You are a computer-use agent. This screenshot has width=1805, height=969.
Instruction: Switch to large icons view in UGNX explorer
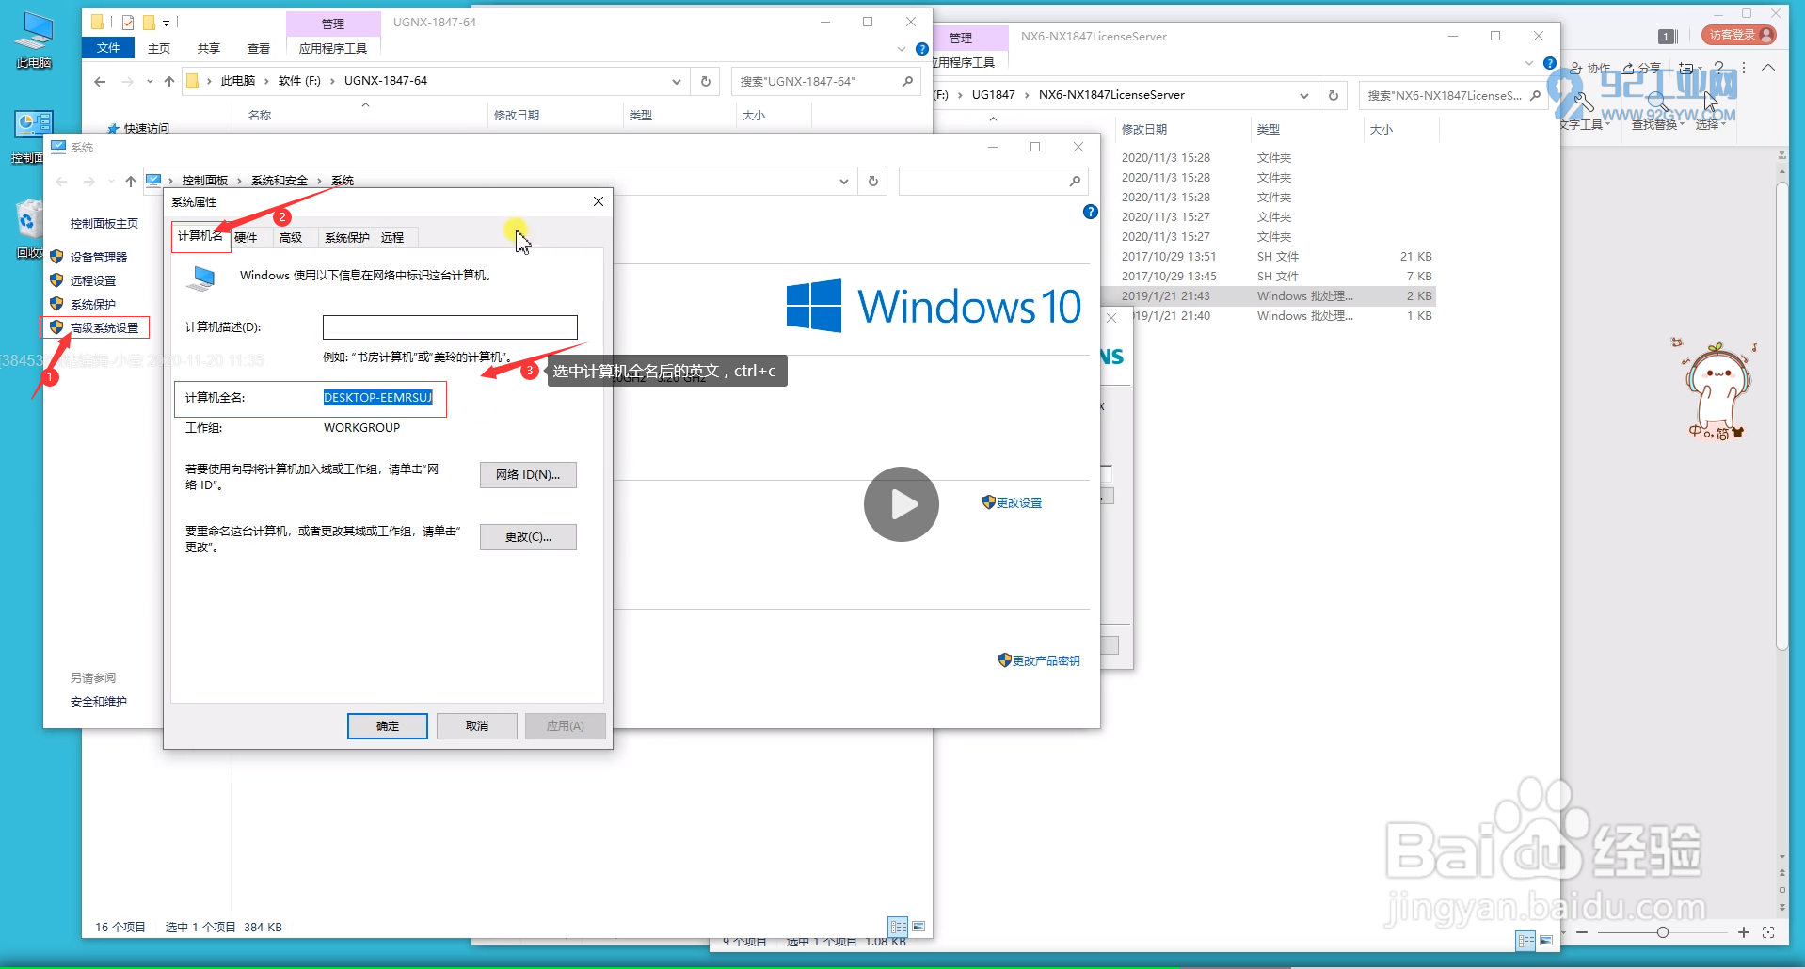point(918,927)
